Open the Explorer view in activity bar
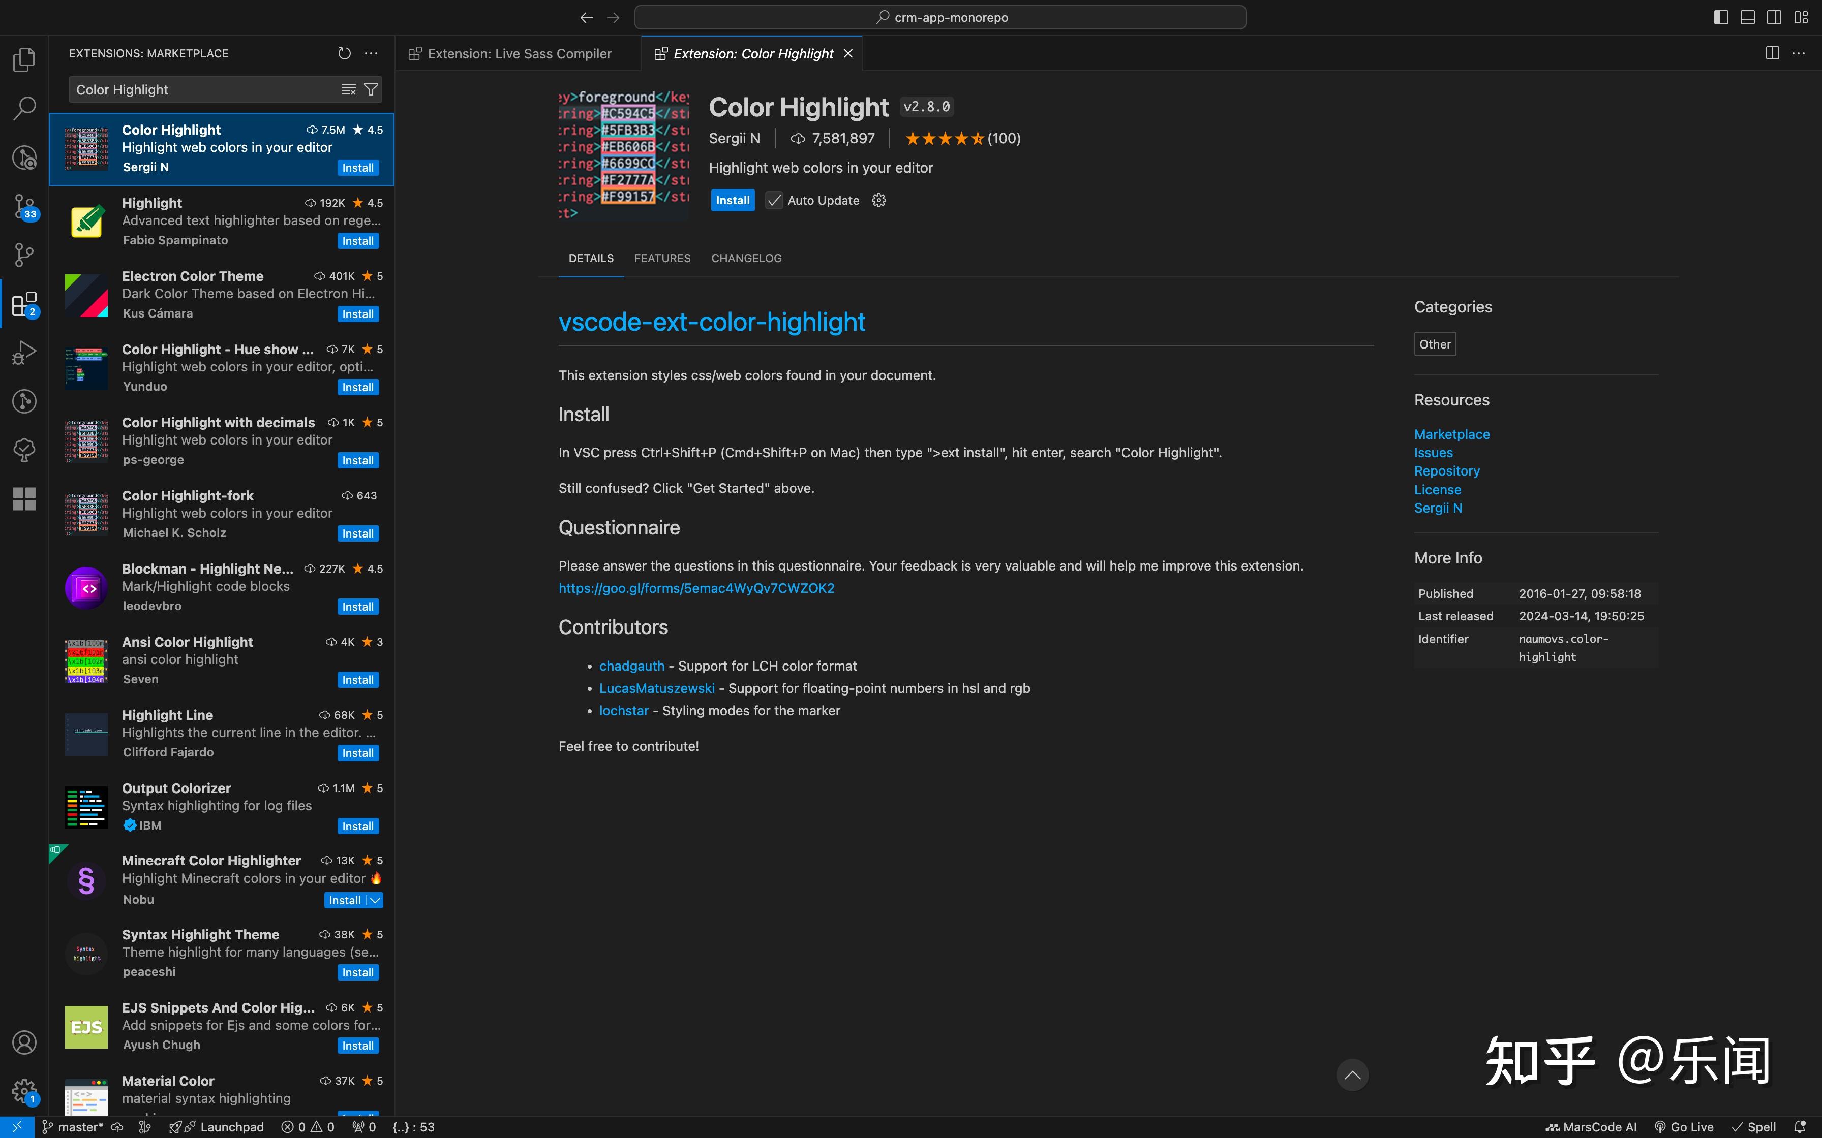The image size is (1822, 1138). [x=24, y=59]
